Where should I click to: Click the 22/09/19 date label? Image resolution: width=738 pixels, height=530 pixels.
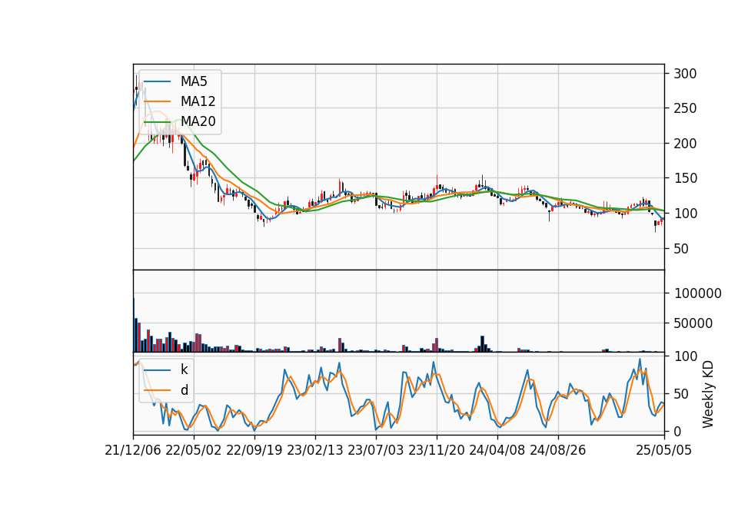pyautogui.click(x=254, y=451)
